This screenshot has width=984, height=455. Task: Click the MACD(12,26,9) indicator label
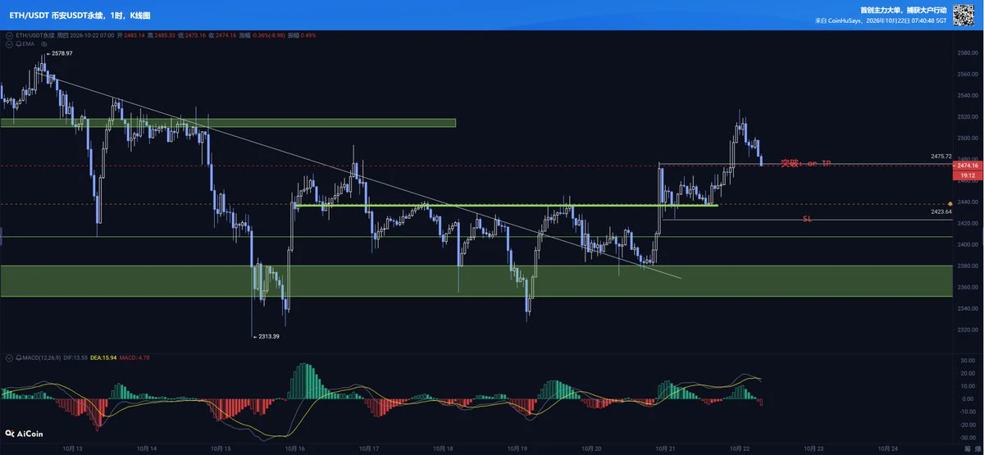click(x=41, y=358)
